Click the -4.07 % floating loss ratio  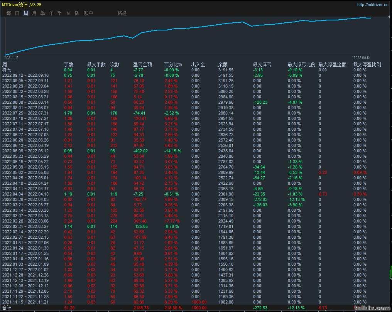tap(295, 103)
